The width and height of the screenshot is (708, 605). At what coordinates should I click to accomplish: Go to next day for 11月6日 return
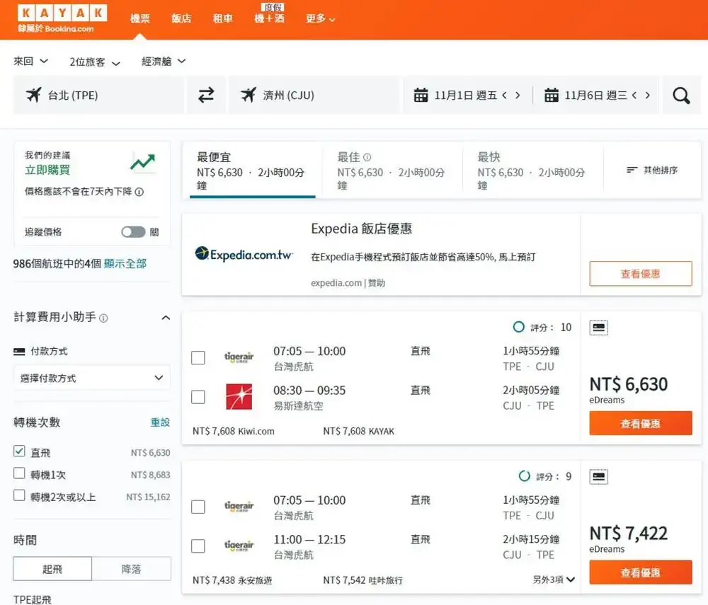(648, 96)
